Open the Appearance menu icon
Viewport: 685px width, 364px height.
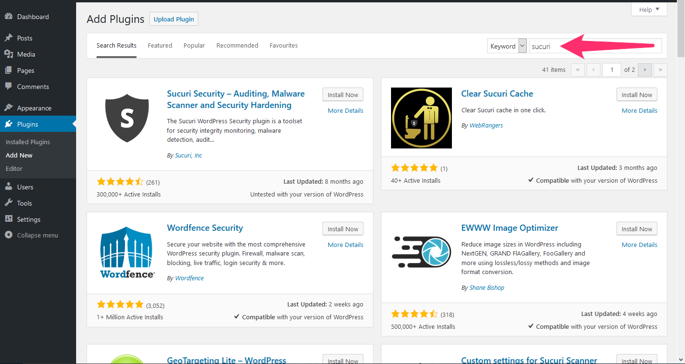point(10,108)
